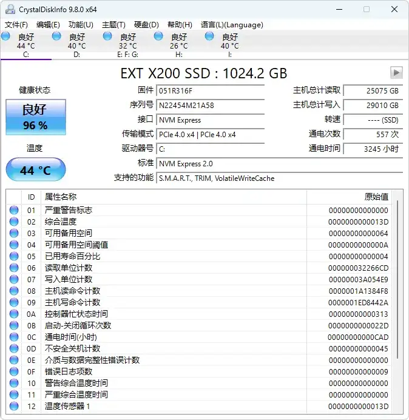Open the 主题(T) menu

coord(113,25)
